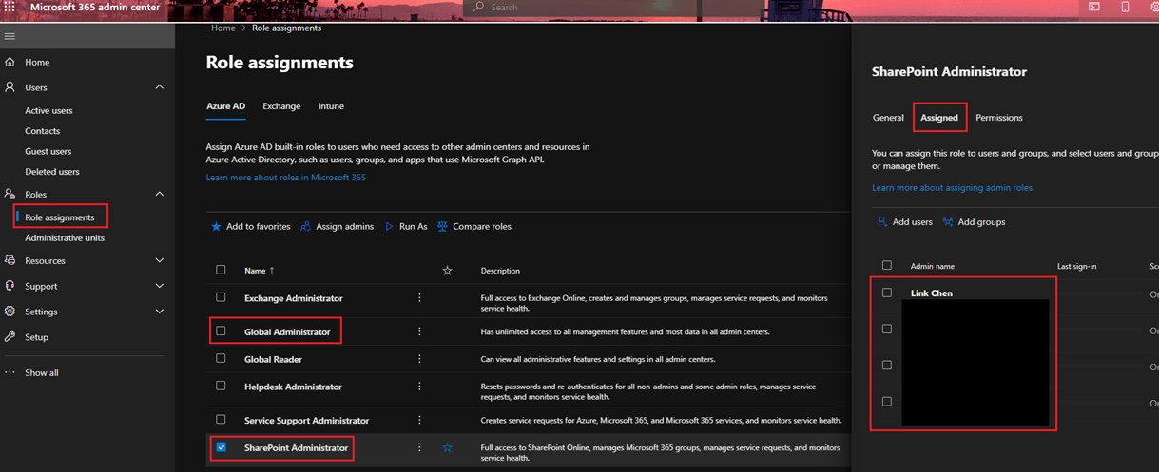Click the Roles icon in sidebar
Image resolution: width=1159 pixels, height=472 pixels.
pyautogui.click(x=10, y=194)
